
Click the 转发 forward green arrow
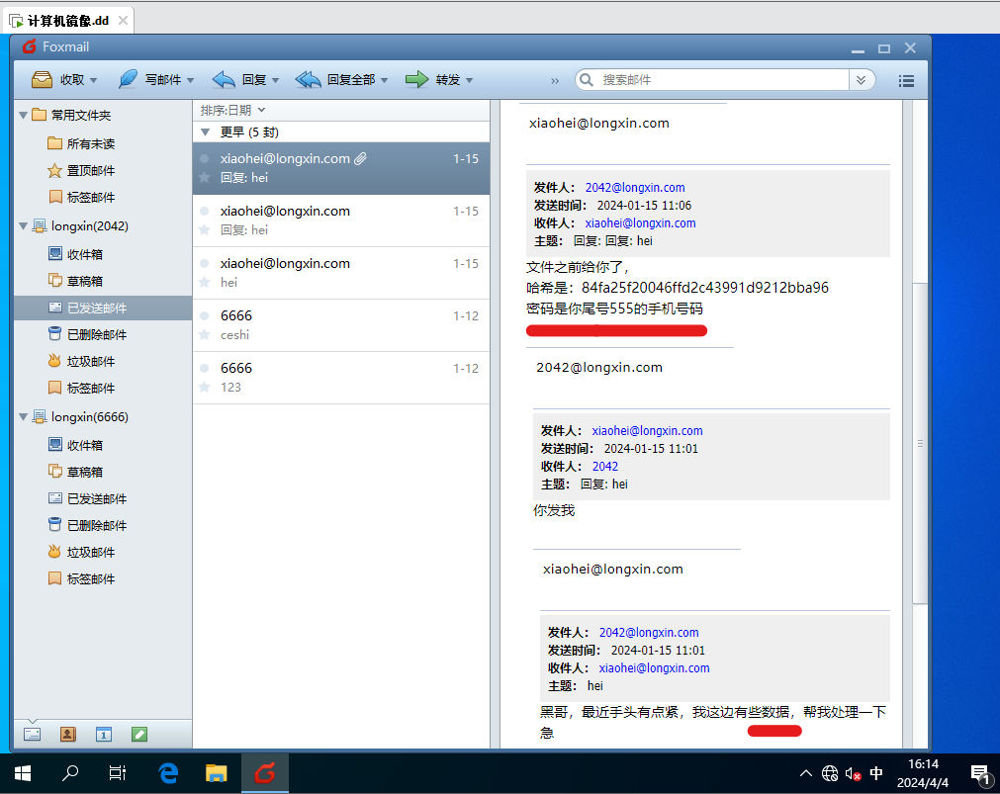[x=417, y=80]
